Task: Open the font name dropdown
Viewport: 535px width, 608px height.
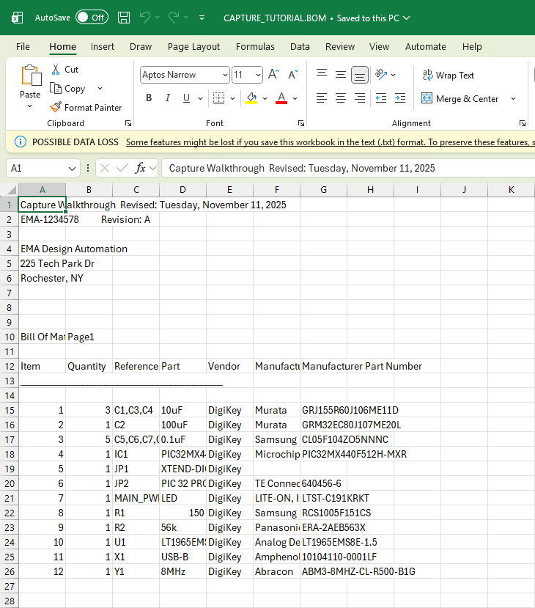Action: 224,75
